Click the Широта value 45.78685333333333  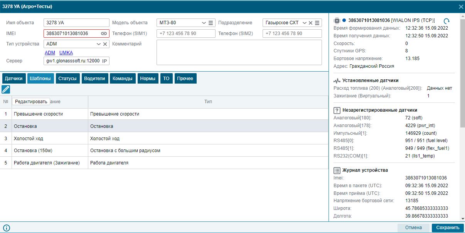tap(427, 208)
